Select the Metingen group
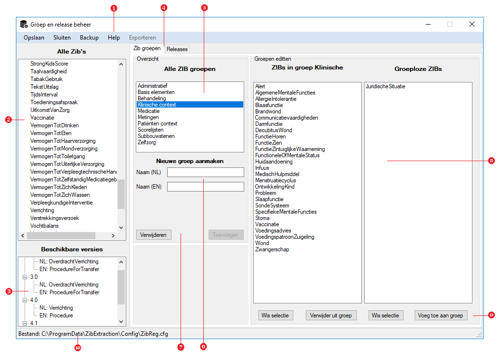The image size is (498, 356). (190, 117)
